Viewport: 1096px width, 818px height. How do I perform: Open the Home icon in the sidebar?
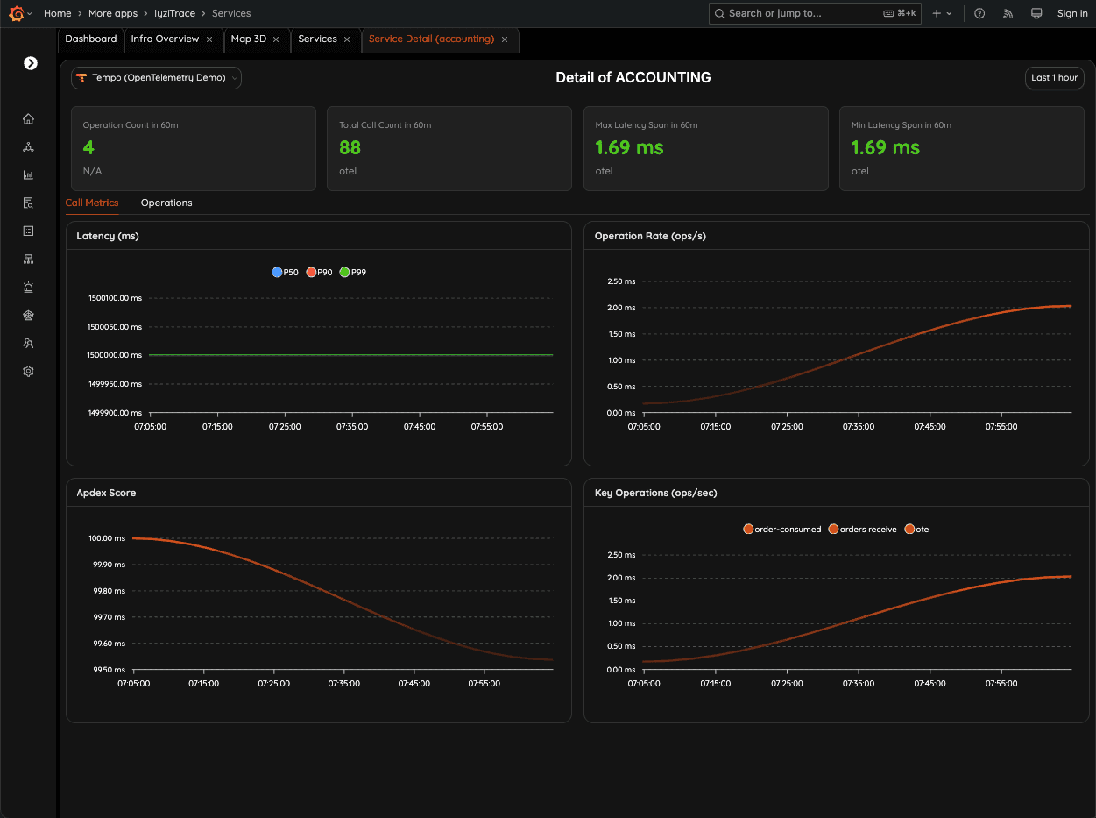click(28, 118)
